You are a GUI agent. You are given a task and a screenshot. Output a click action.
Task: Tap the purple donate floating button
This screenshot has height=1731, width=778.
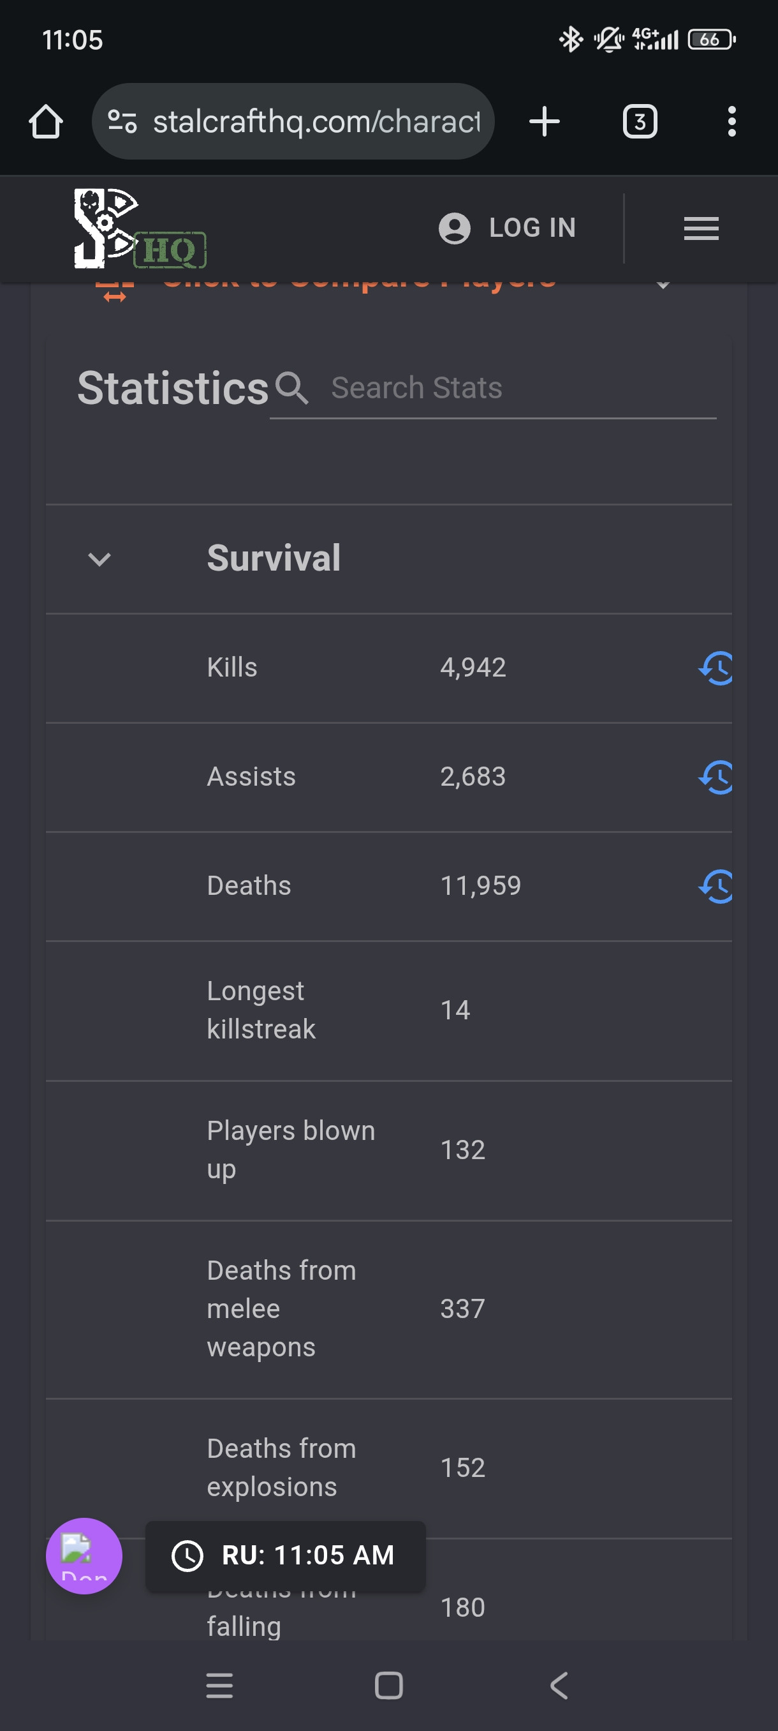(84, 1555)
